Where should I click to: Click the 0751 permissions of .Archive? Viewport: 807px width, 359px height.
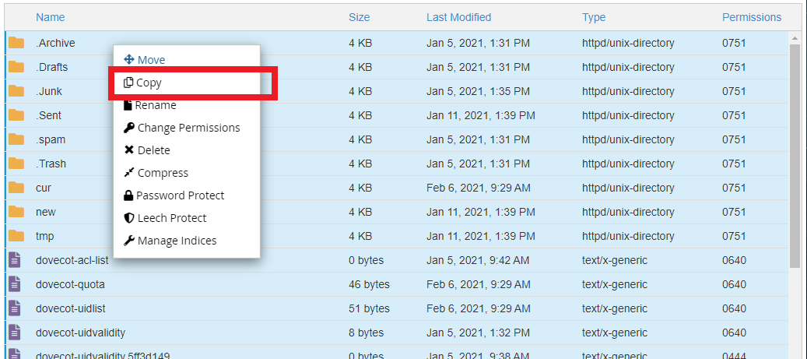click(734, 44)
